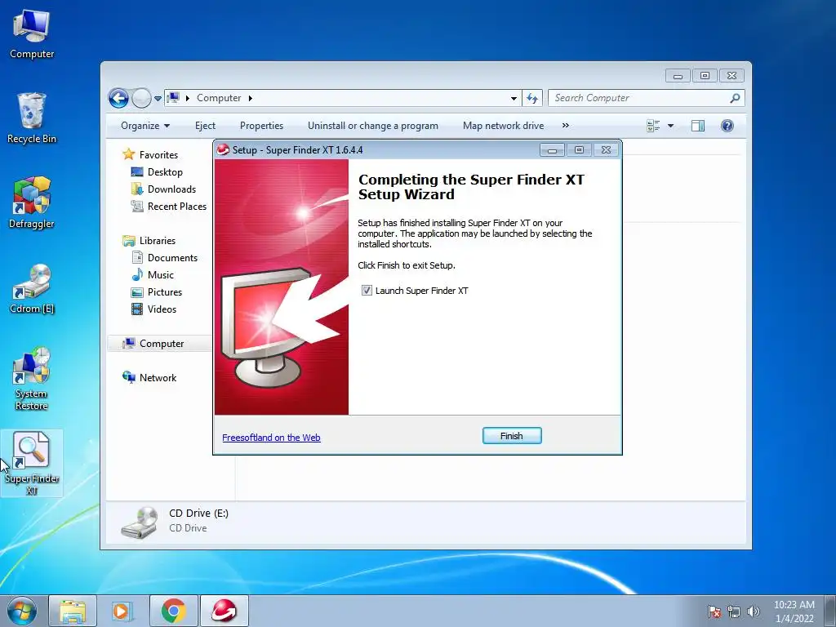Open Desktop in Favorites

click(x=157, y=172)
